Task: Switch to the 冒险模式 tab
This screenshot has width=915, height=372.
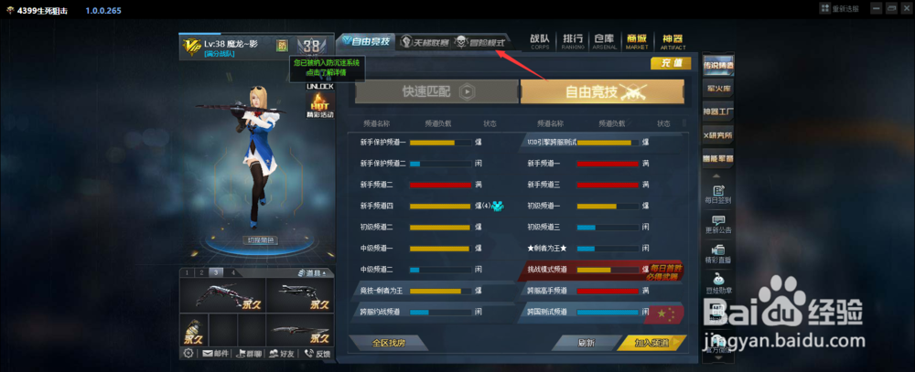Action: tap(479, 43)
